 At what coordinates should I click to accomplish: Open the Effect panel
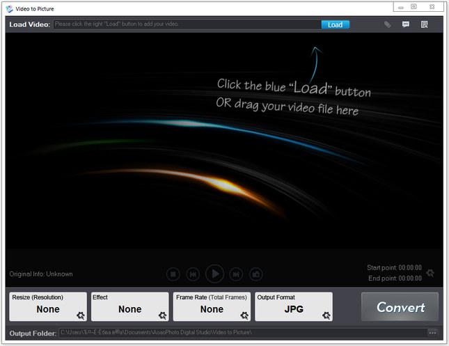pos(130,306)
